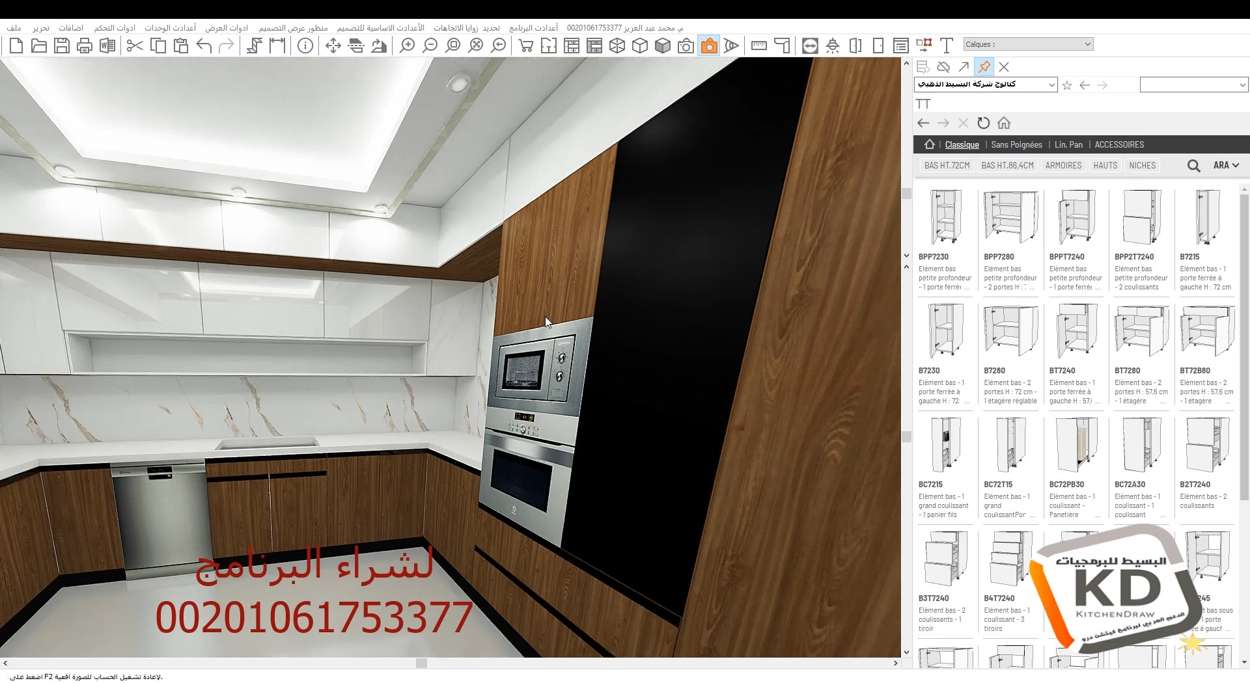
Task: Toggle the favorite star on the catalog
Action: point(1066,85)
